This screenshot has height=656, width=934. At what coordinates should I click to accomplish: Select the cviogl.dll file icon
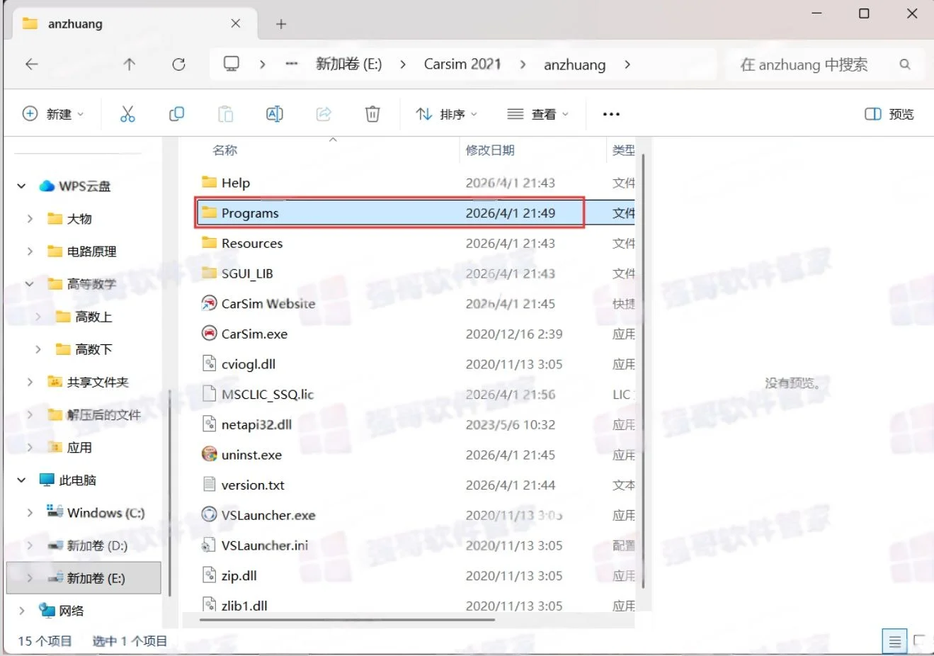209,363
